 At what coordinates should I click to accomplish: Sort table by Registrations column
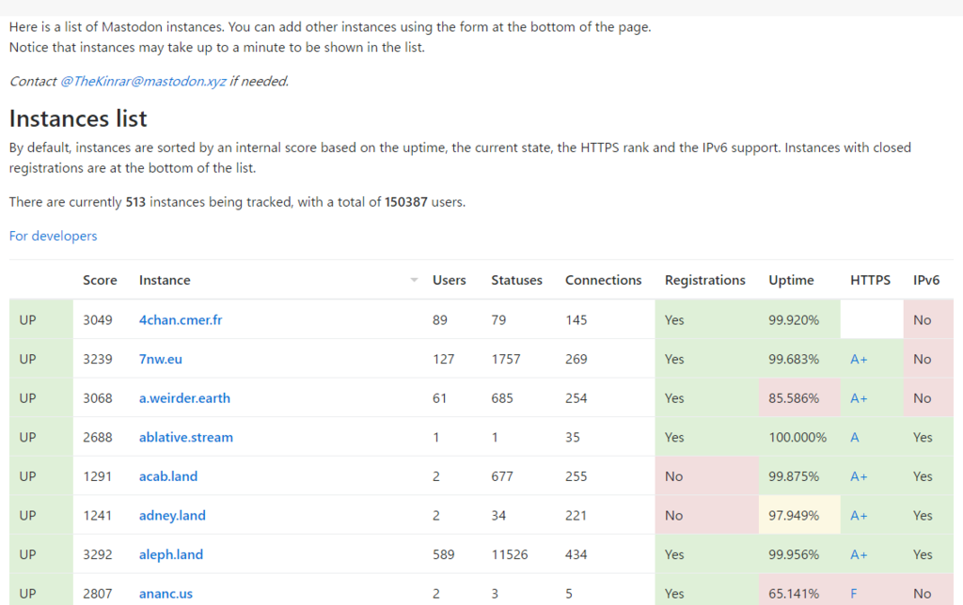(705, 280)
